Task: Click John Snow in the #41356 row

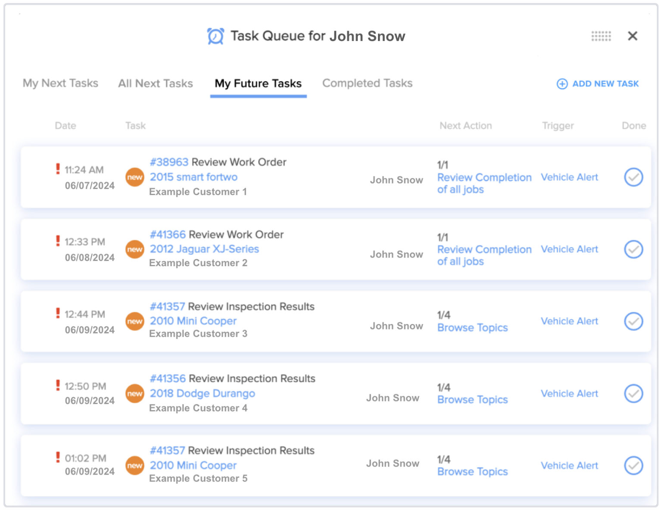Action: [x=393, y=398]
